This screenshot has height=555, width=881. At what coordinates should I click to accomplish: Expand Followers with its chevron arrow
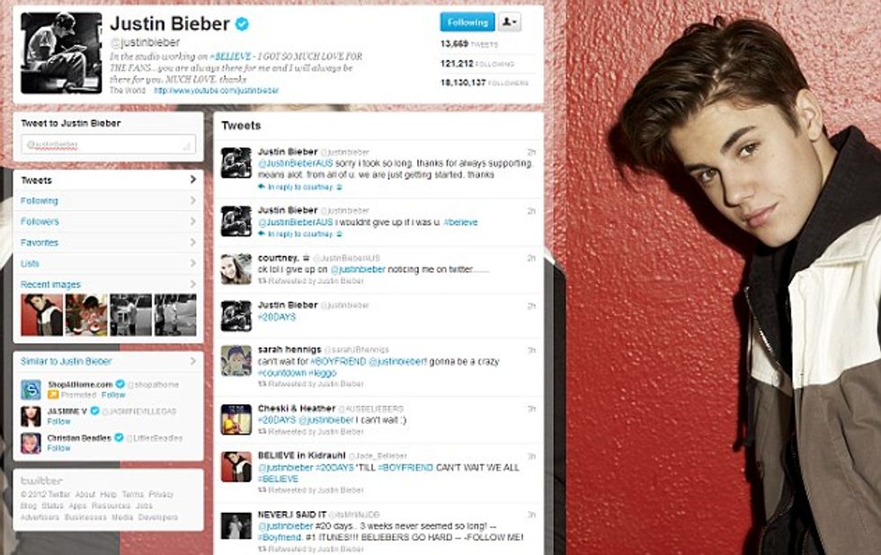point(192,222)
